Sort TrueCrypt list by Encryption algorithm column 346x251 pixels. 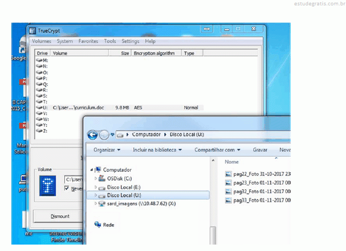(x=156, y=53)
